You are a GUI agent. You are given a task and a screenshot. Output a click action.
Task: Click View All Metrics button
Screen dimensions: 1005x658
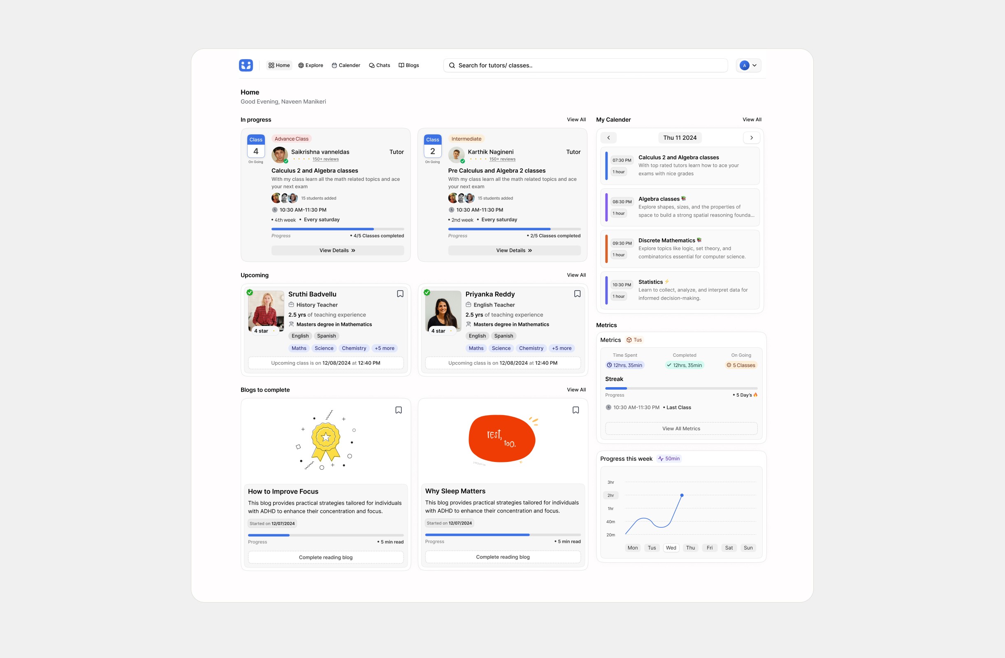(x=681, y=428)
